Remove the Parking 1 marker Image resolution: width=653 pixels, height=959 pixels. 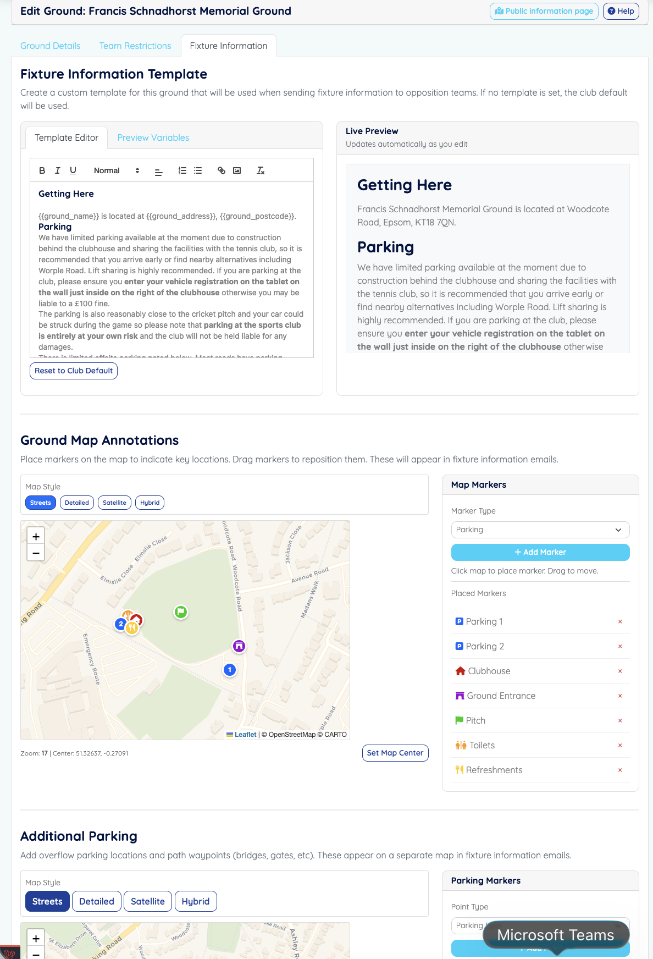(x=620, y=621)
